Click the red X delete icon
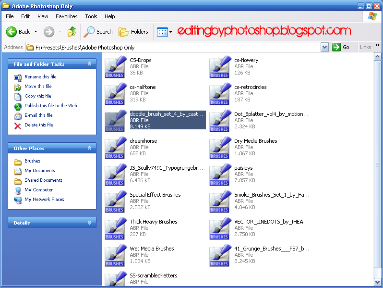The image size is (383, 288). pyautogui.click(x=18, y=126)
